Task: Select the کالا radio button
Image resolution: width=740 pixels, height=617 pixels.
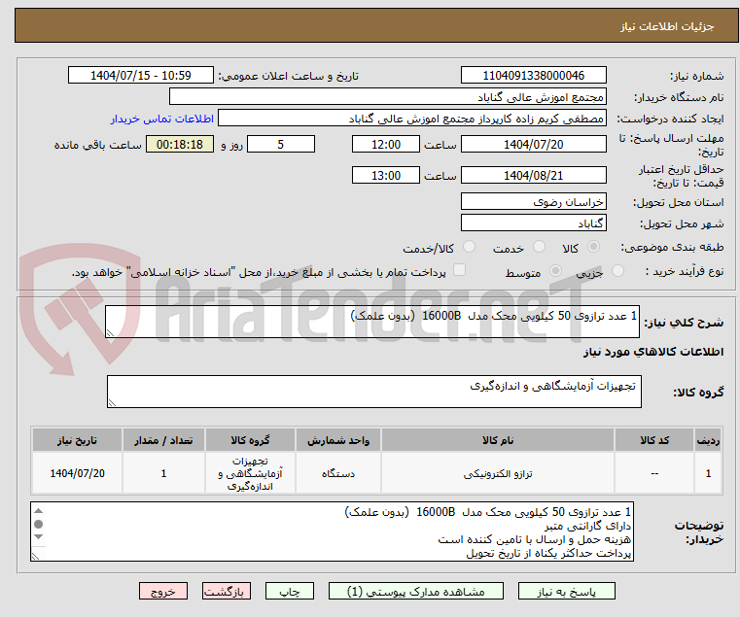Action: (x=594, y=247)
